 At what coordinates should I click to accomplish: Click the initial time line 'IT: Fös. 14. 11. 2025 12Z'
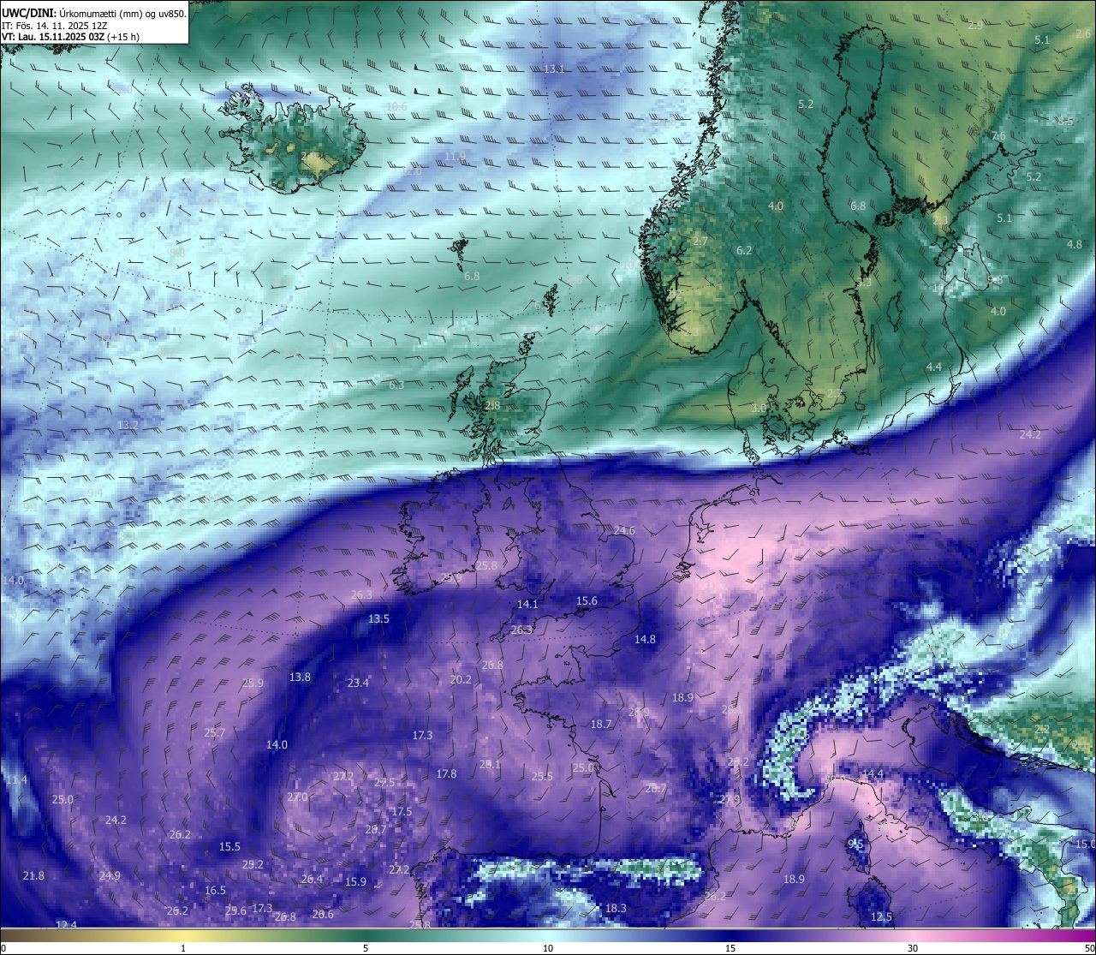(x=54, y=26)
